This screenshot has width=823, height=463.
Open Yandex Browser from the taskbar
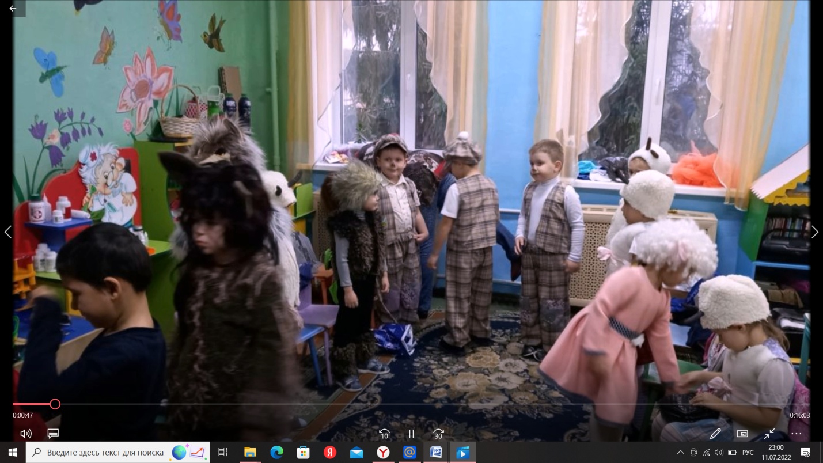pos(383,453)
